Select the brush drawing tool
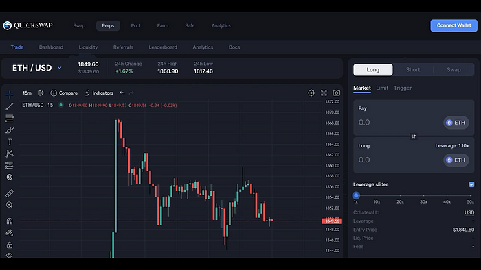The height and width of the screenshot is (270, 481). pyautogui.click(x=10, y=130)
